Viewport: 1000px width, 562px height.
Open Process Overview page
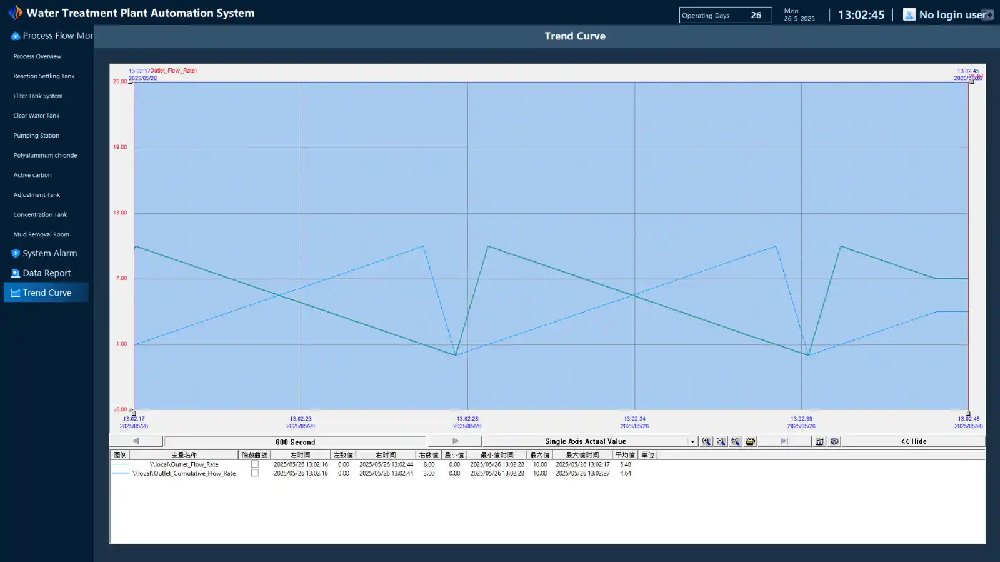click(x=37, y=56)
